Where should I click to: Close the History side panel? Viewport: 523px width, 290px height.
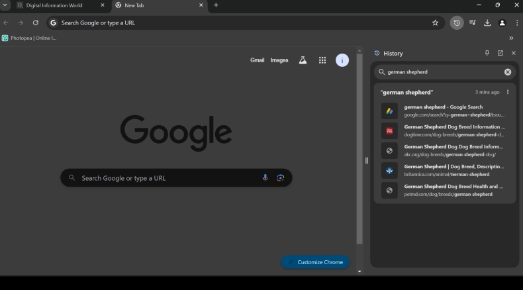513,53
